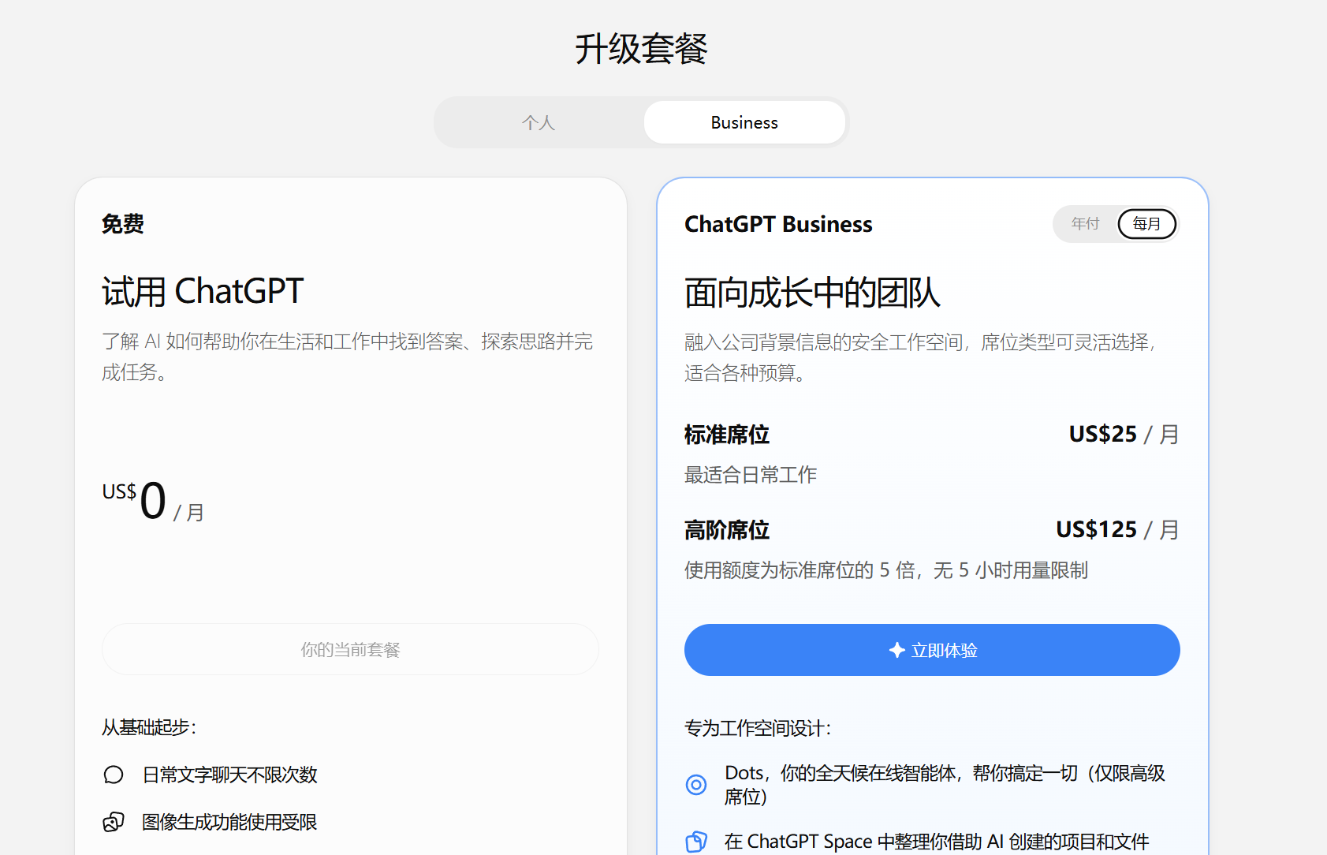1327x855 pixels.
Task: Click the 立即体验 button
Action: [x=932, y=650]
